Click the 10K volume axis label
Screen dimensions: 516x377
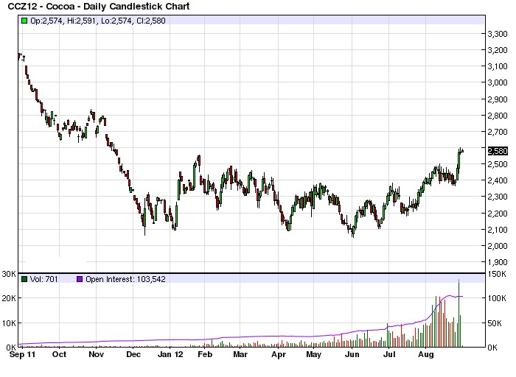(x=9, y=323)
